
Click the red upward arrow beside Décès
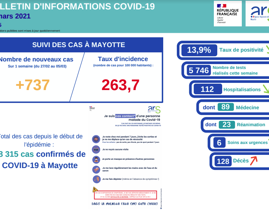(x=254, y=161)
